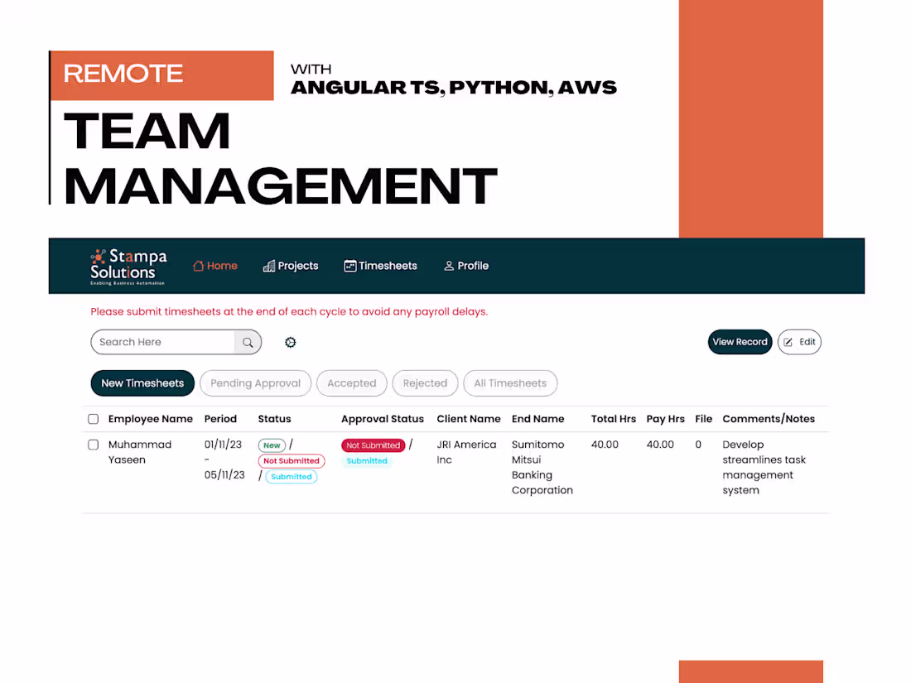Select Muhammad Yaseen's row checkbox
The width and height of the screenshot is (911, 683).
tap(93, 445)
